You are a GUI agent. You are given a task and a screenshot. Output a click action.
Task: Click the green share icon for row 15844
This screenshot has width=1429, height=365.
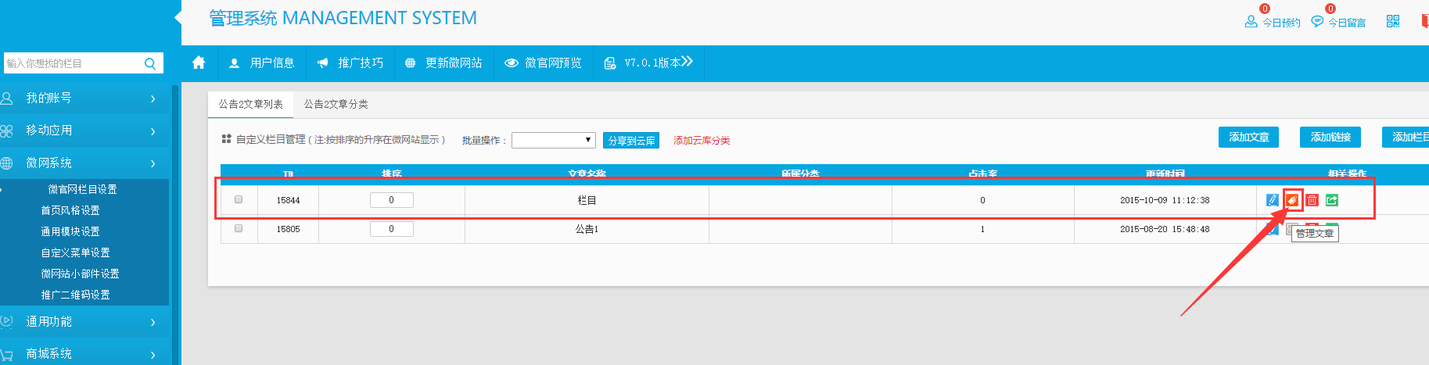[x=1332, y=200]
